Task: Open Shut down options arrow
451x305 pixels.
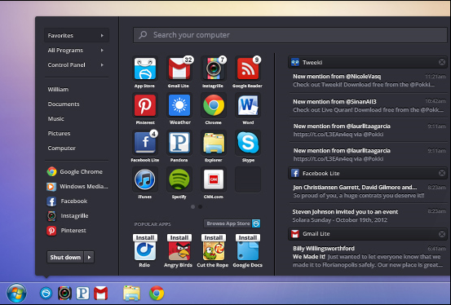Action: [89, 257]
